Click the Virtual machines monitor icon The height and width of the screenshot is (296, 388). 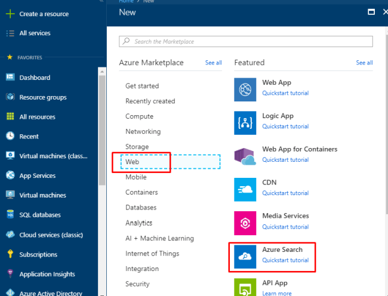click(10, 195)
